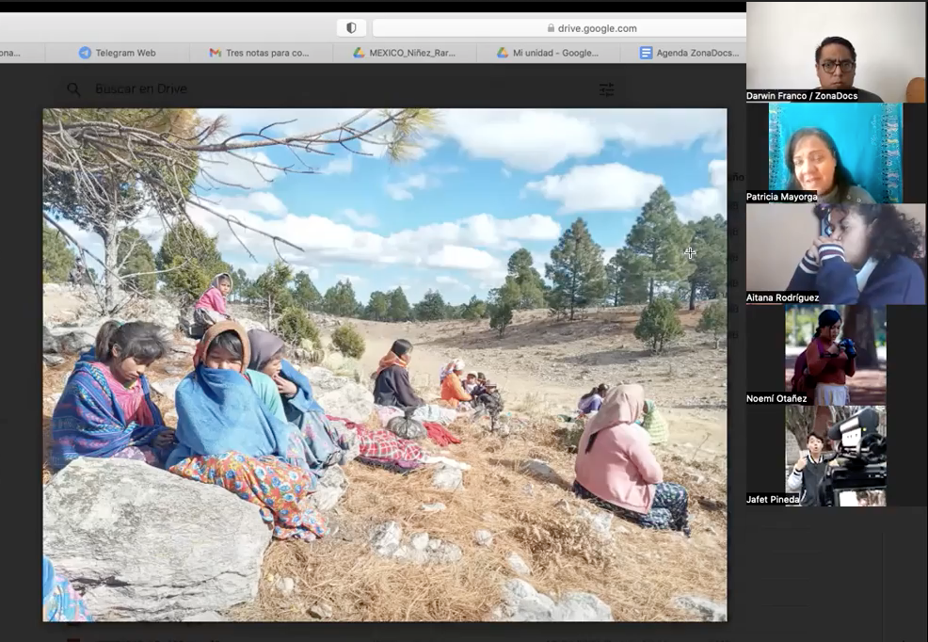Select Noemí Otañez's video tile
The width and height of the screenshot is (928, 642).
pos(836,355)
